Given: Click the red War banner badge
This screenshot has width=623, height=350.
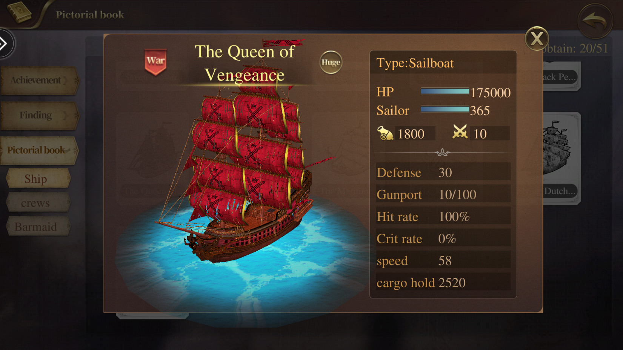Looking at the screenshot, I should pyautogui.click(x=155, y=61).
